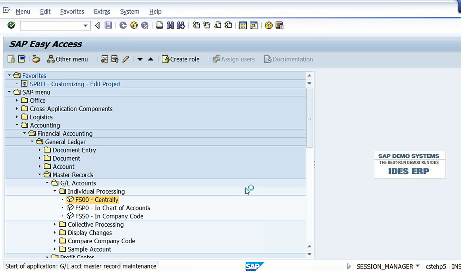Click the Next Page icon
This screenshot has height=271, width=461.
[x=218, y=25]
